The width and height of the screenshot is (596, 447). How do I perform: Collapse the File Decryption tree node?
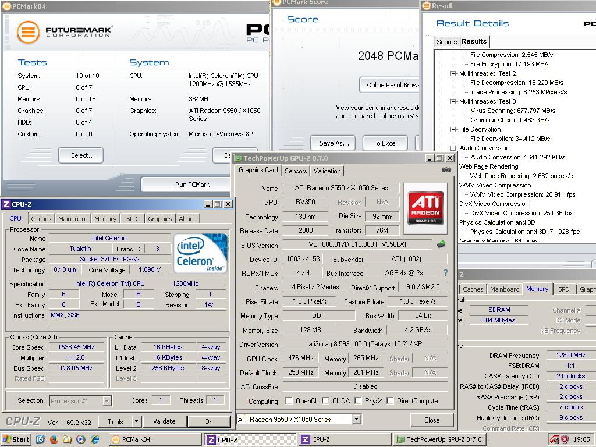pos(453,129)
